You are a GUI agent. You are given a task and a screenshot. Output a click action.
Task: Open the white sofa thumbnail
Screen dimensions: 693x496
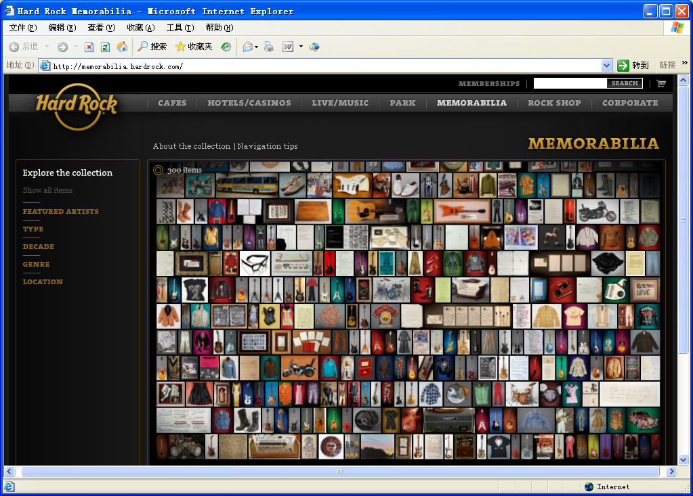(x=470, y=290)
